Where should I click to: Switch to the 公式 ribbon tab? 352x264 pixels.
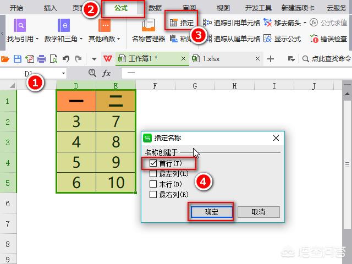pyautogui.click(x=121, y=8)
